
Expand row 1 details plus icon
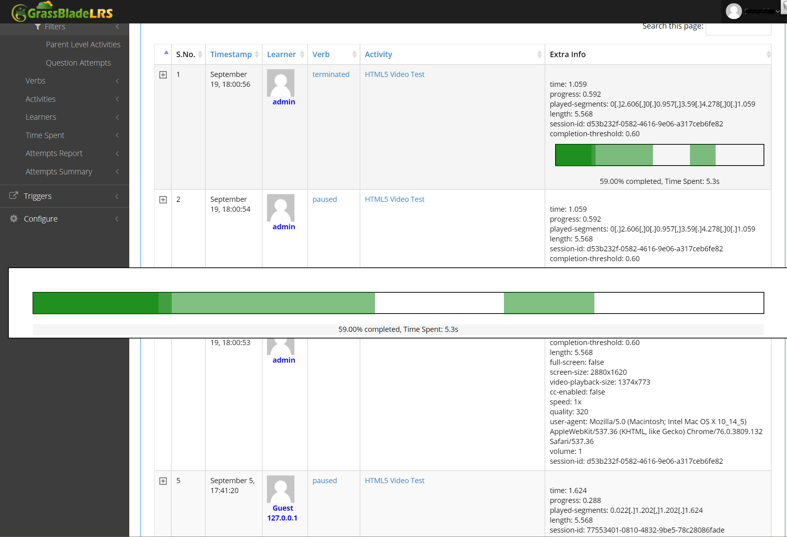pyautogui.click(x=163, y=75)
